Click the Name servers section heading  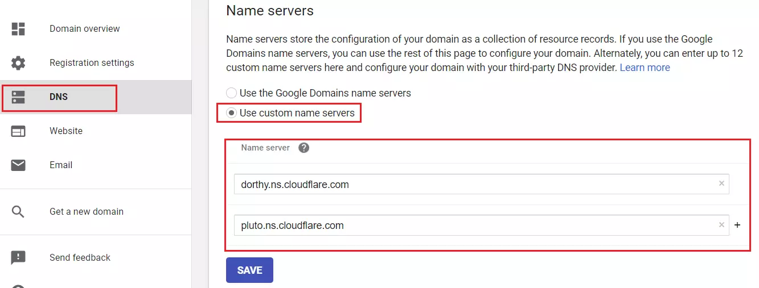pos(270,10)
